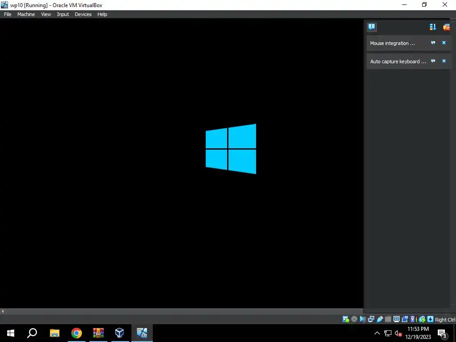
Task: Click the sort notifications order icon
Action: [x=433, y=27]
